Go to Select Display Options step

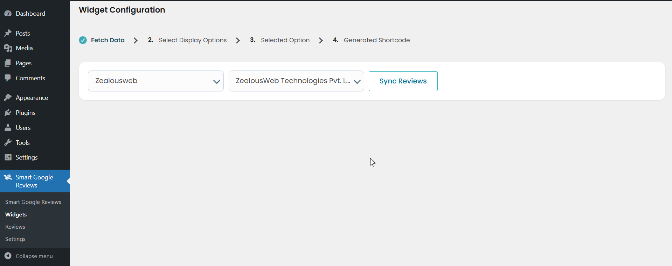coord(193,40)
